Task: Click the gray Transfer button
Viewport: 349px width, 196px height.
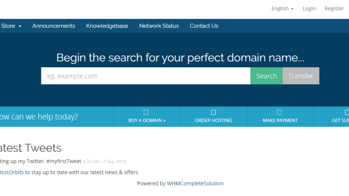Action: coord(301,76)
